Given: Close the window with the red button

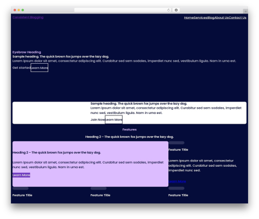Looking at the screenshot, I should coord(15,10).
